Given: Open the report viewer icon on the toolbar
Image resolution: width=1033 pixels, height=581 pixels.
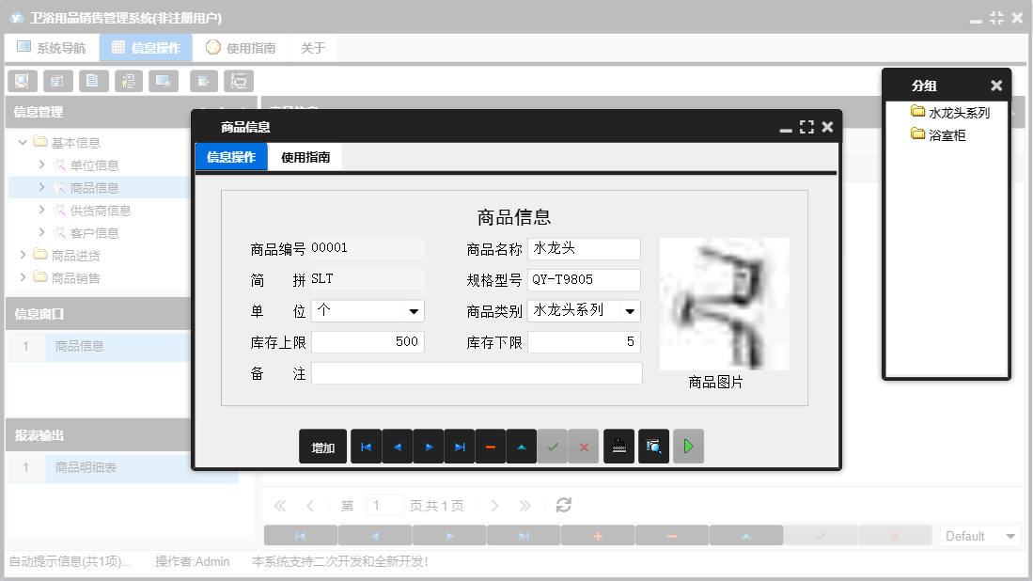Looking at the screenshot, I should (240, 81).
